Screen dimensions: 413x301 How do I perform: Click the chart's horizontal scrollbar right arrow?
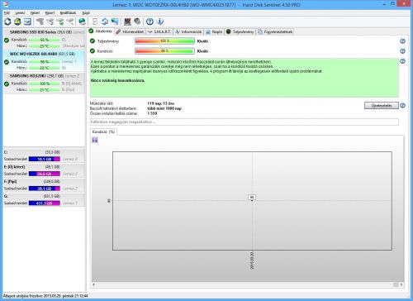pos(401,284)
